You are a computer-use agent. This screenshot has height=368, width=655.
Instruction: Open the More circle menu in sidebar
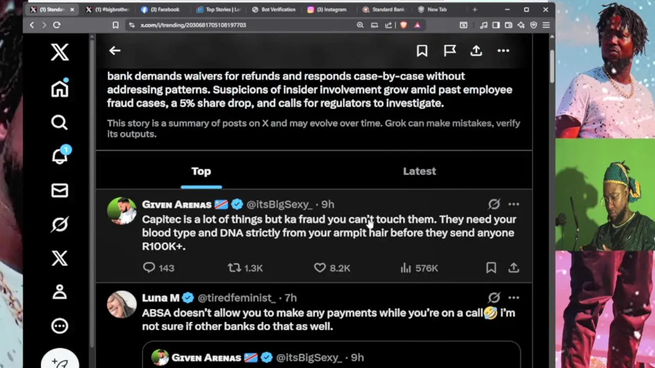[59, 326]
